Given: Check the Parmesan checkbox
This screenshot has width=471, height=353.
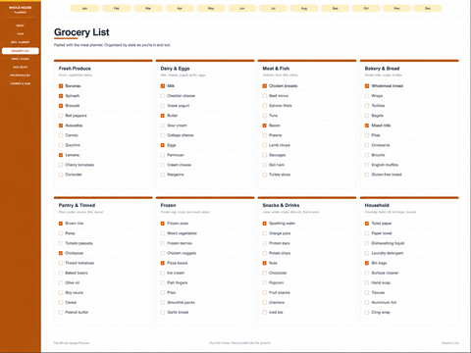Looking at the screenshot, I should tap(163, 155).
